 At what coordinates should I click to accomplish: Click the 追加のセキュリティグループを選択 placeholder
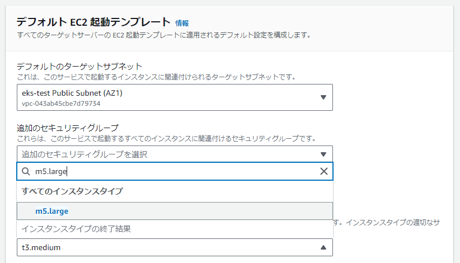click(87, 154)
